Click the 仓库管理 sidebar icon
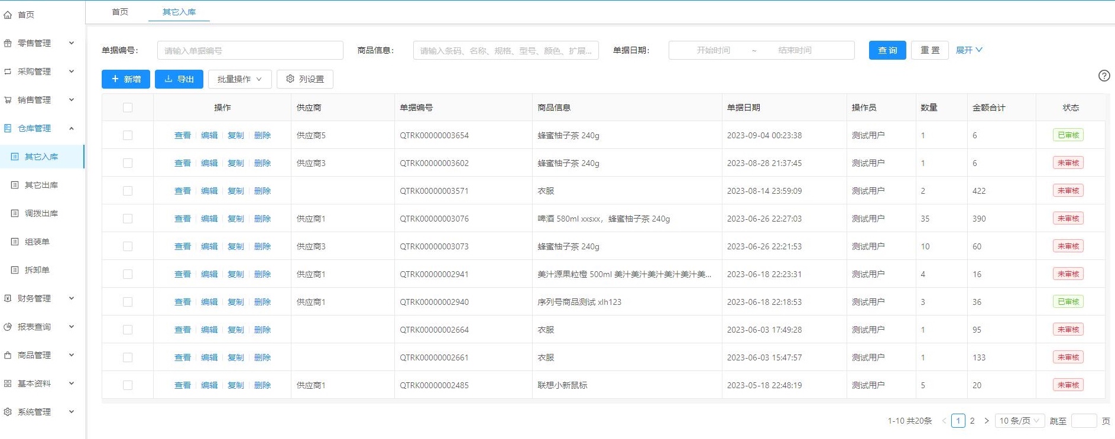1115x439 pixels. (x=8, y=128)
